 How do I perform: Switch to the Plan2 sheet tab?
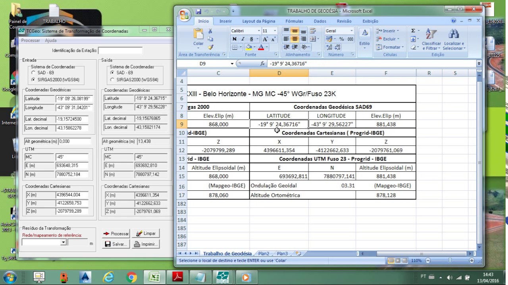click(264, 254)
